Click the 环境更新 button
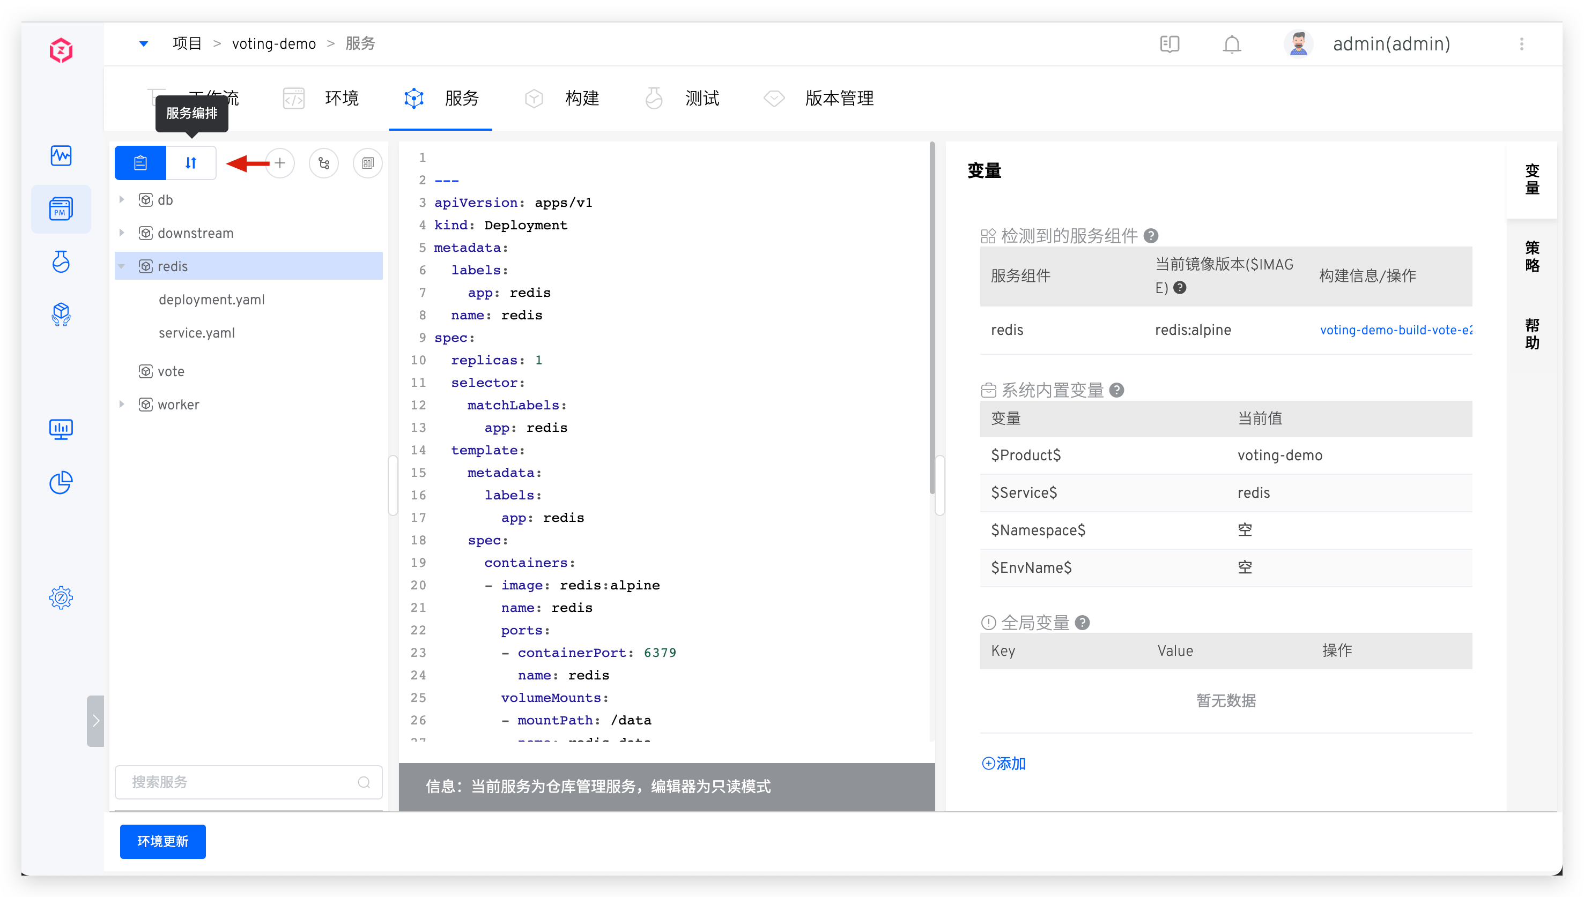This screenshot has width=1584, height=897. (162, 841)
